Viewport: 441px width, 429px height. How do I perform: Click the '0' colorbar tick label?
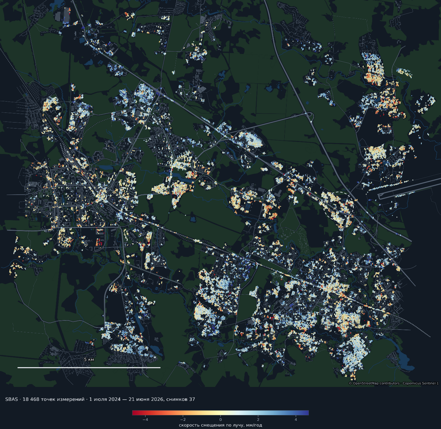tap(220, 420)
